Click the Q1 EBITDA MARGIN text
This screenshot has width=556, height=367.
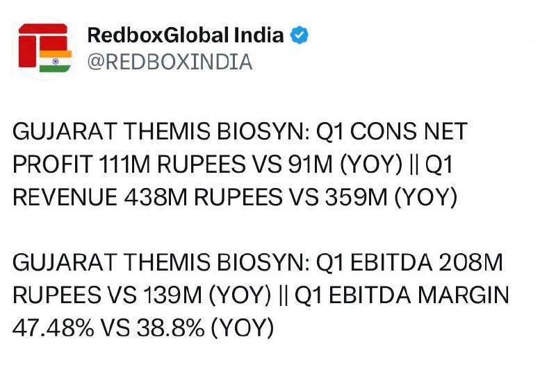pos(402,295)
